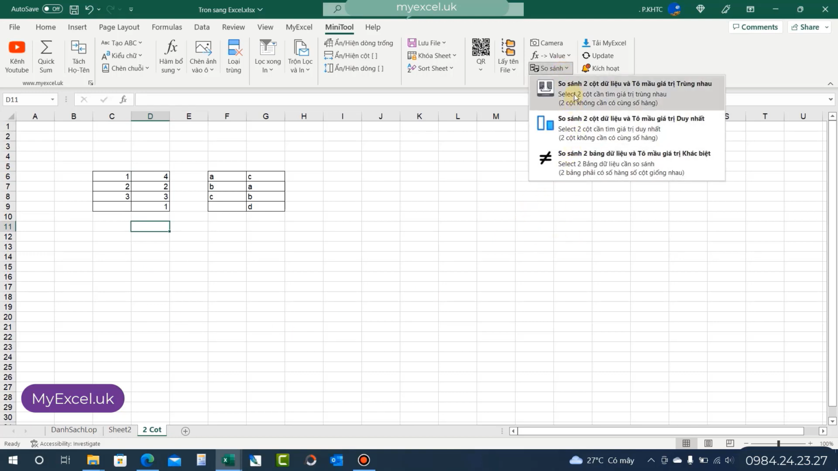Toggle Ẩn/Hiện dòng trống visibility

359,42
